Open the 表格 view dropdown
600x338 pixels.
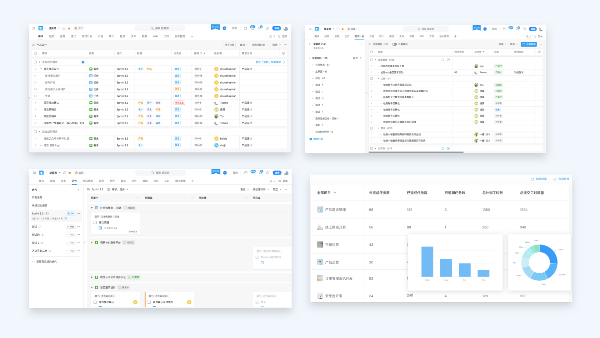pyautogui.click(x=244, y=45)
